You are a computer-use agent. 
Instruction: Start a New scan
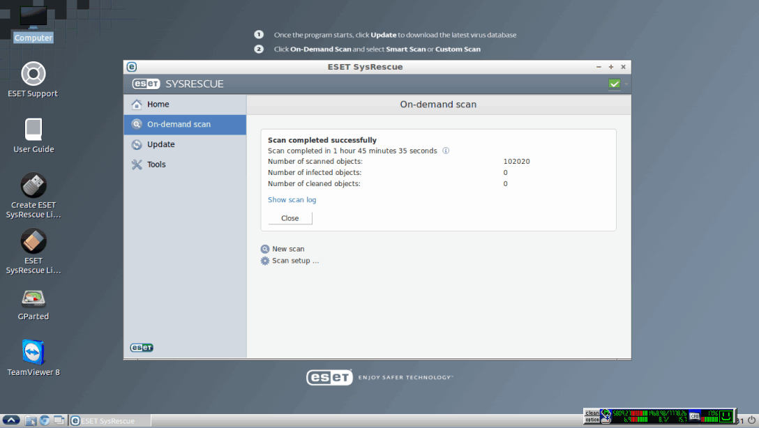[x=288, y=249]
